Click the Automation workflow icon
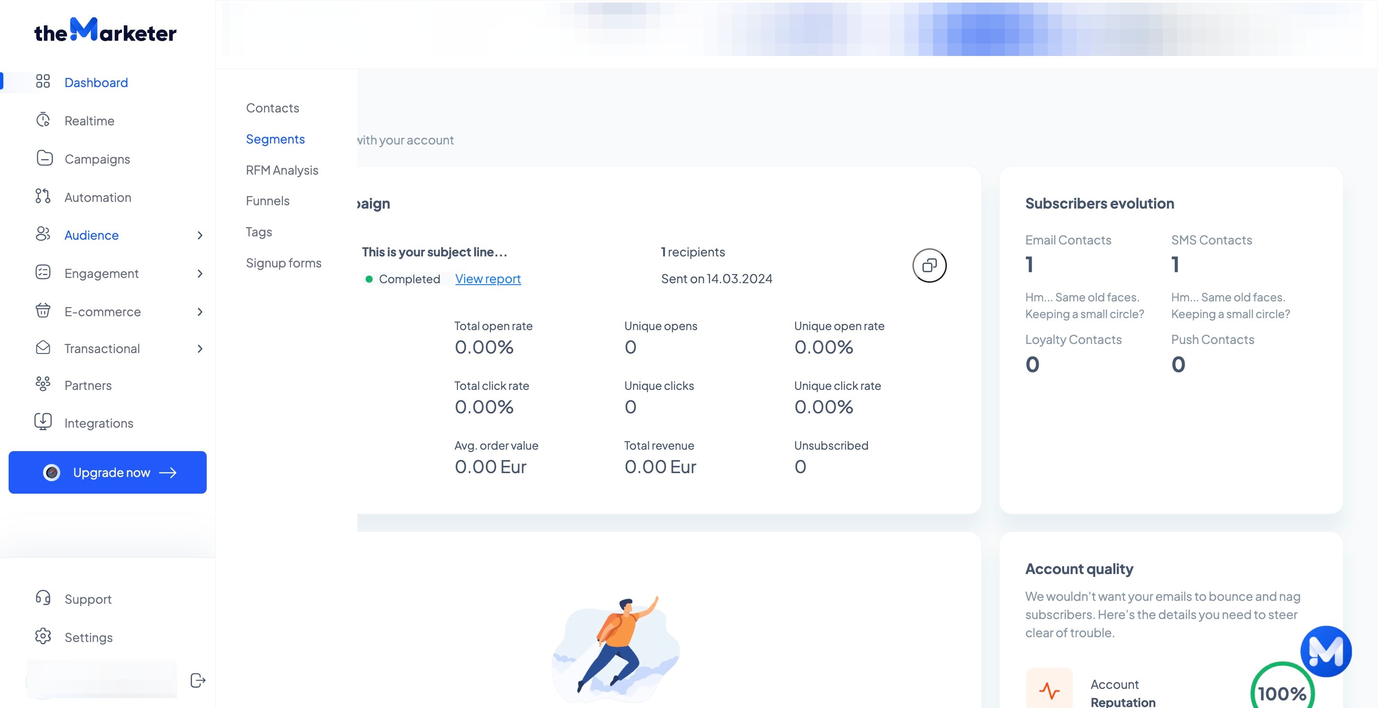The image size is (1378, 708). [43, 196]
